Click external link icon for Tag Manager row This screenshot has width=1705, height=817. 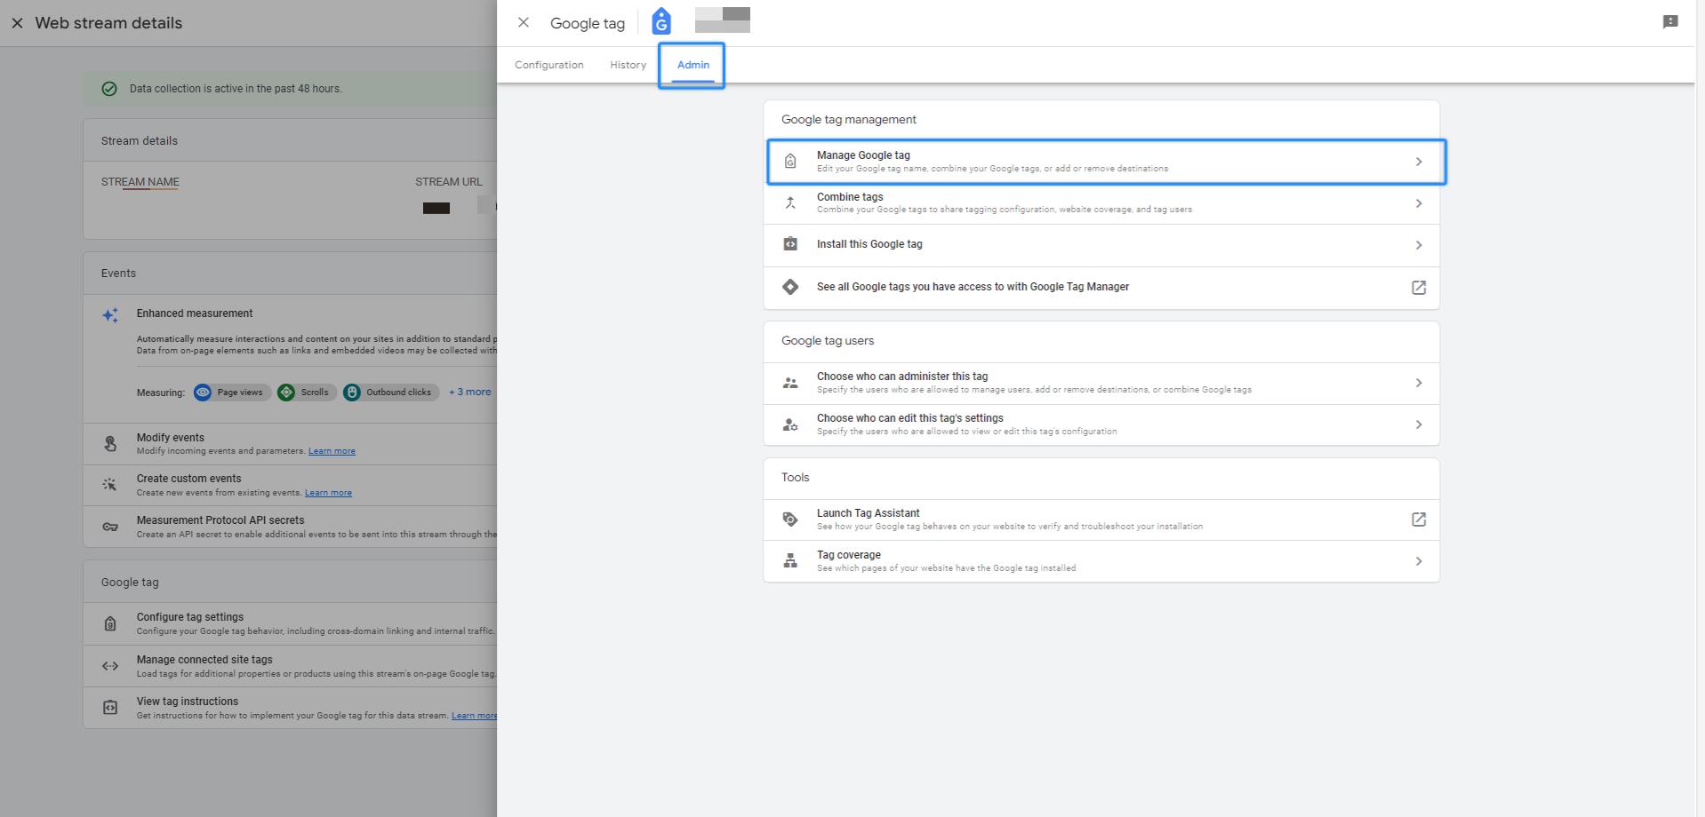coord(1419,288)
